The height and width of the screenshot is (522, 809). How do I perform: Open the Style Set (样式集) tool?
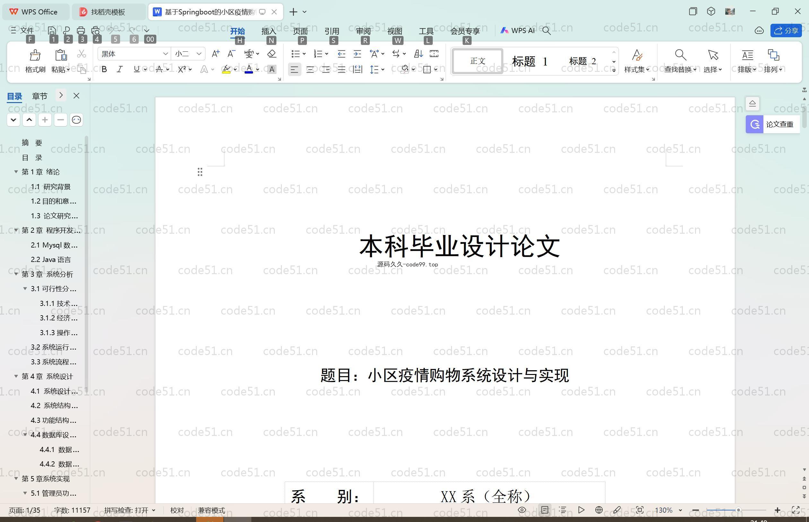point(637,61)
